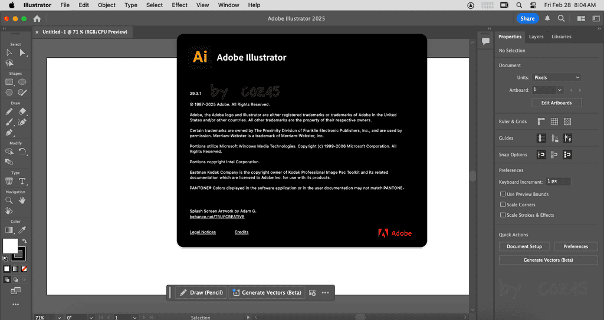Toggle Smart Guides button

(x=567, y=138)
